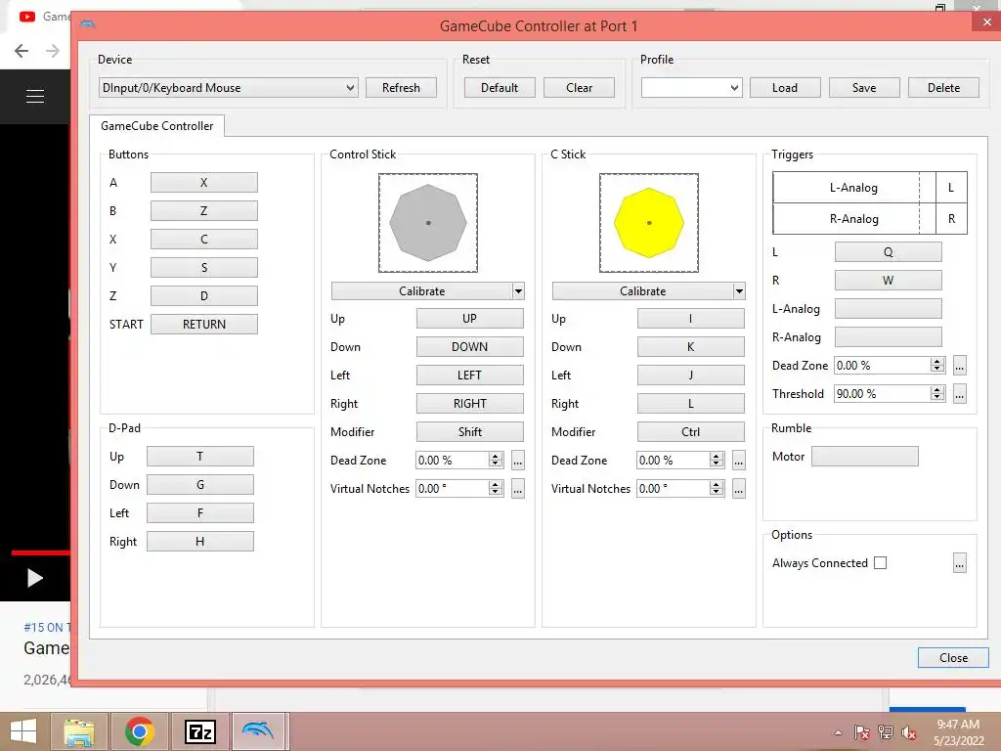Open Control Stick Virtual Notches ellipsis options

518,489
